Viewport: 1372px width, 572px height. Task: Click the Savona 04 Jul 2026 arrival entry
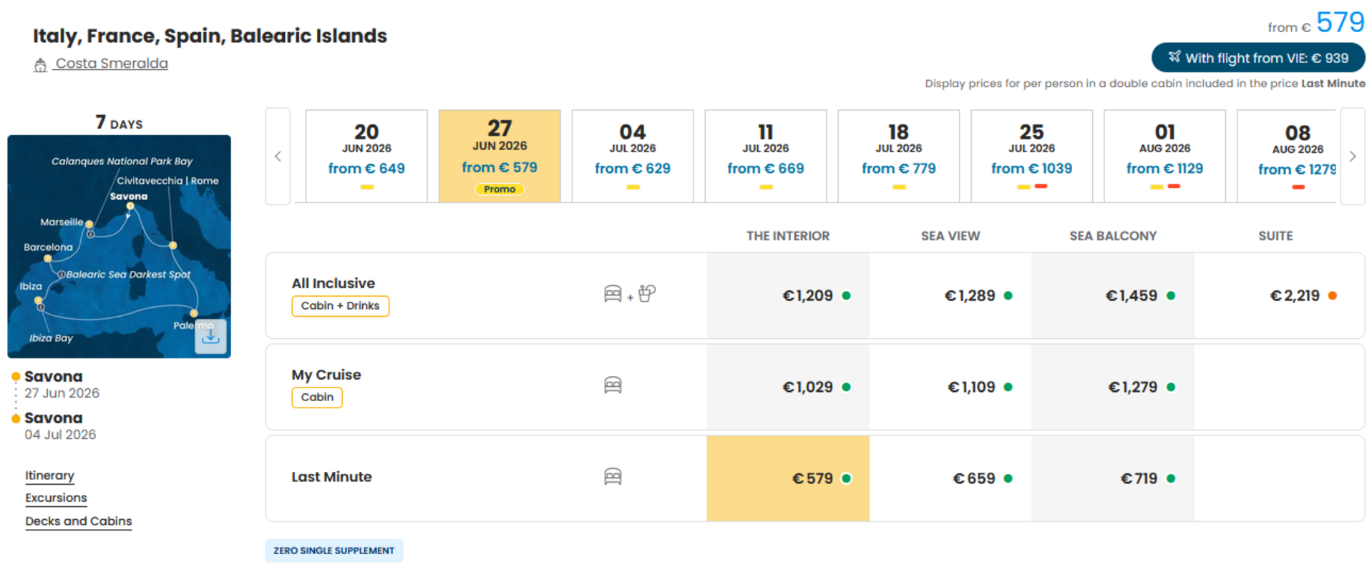60,425
